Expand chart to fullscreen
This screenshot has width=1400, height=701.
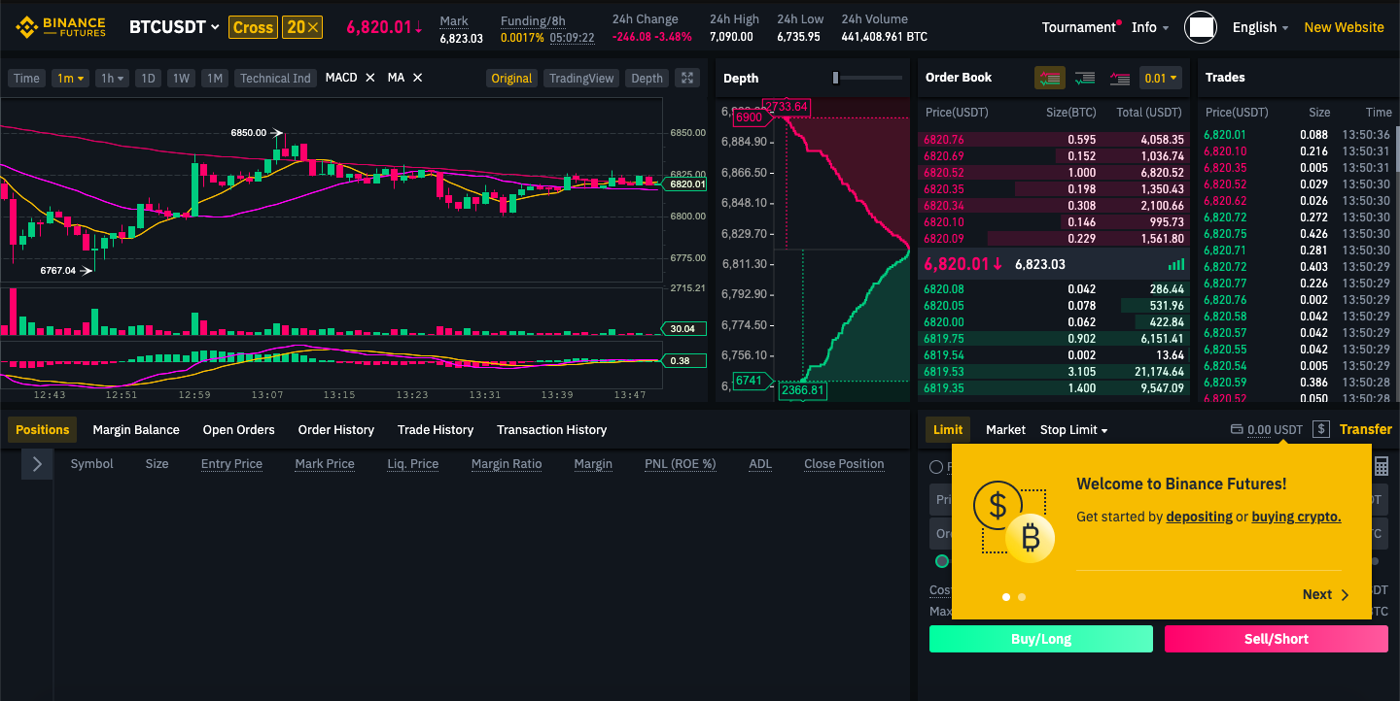point(687,78)
